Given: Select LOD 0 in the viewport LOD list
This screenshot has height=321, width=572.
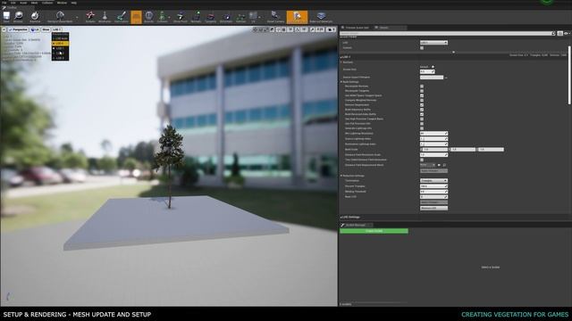Looking at the screenshot, I should tap(61, 44).
